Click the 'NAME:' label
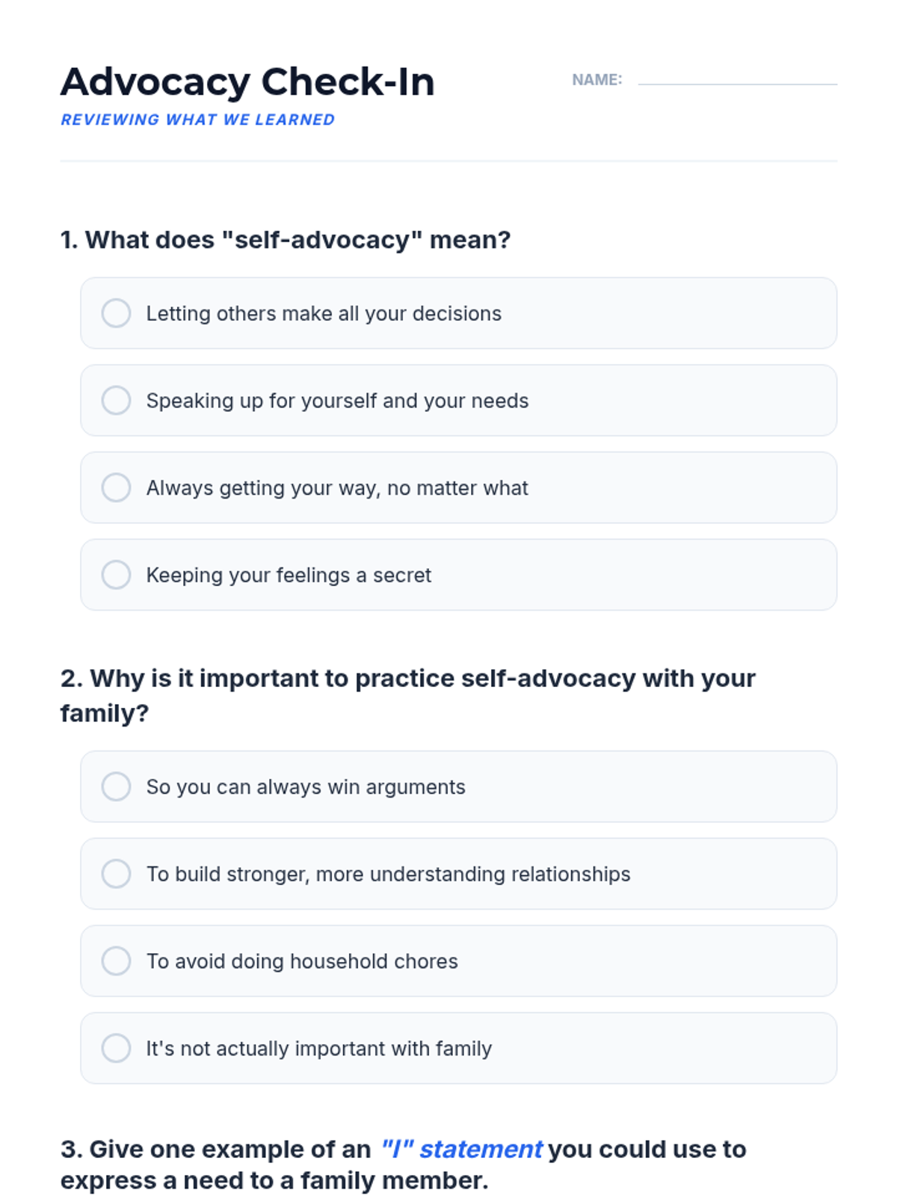Screen dimensions: 897x1196 tap(597, 80)
